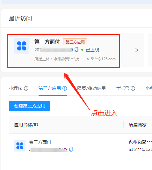Screen dimensions: 152x170
Task: Click the info icon beside 第三方应用 tab
Action: tap(65, 88)
